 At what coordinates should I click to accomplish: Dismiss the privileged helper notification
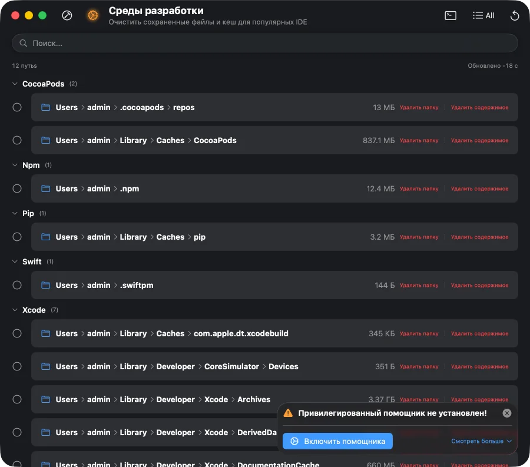point(506,413)
